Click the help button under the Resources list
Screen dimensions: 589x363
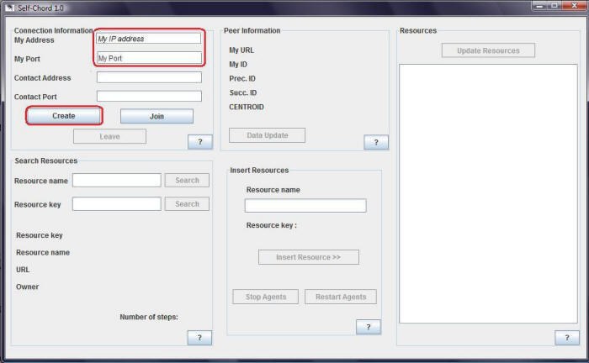click(x=566, y=337)
